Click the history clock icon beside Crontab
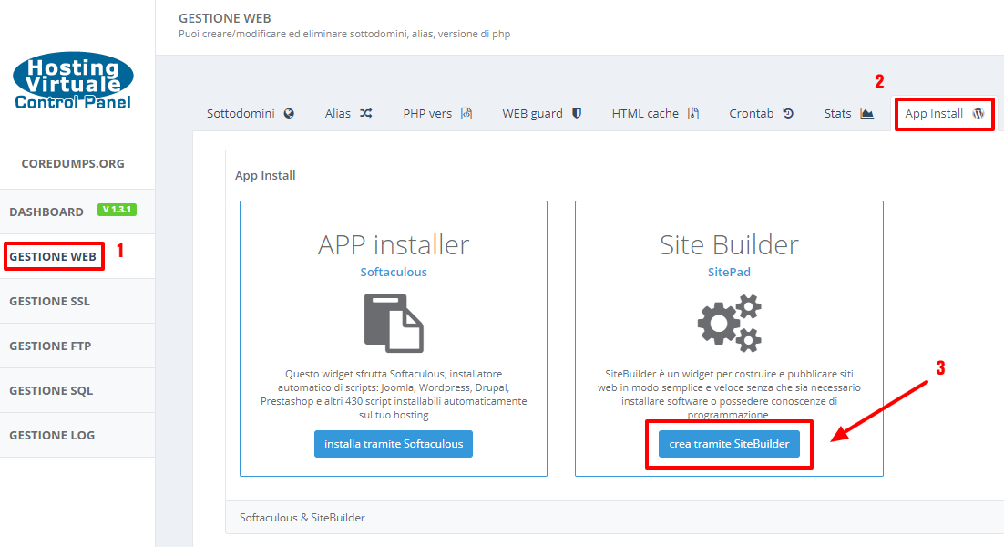 click(x=788, y=113)
